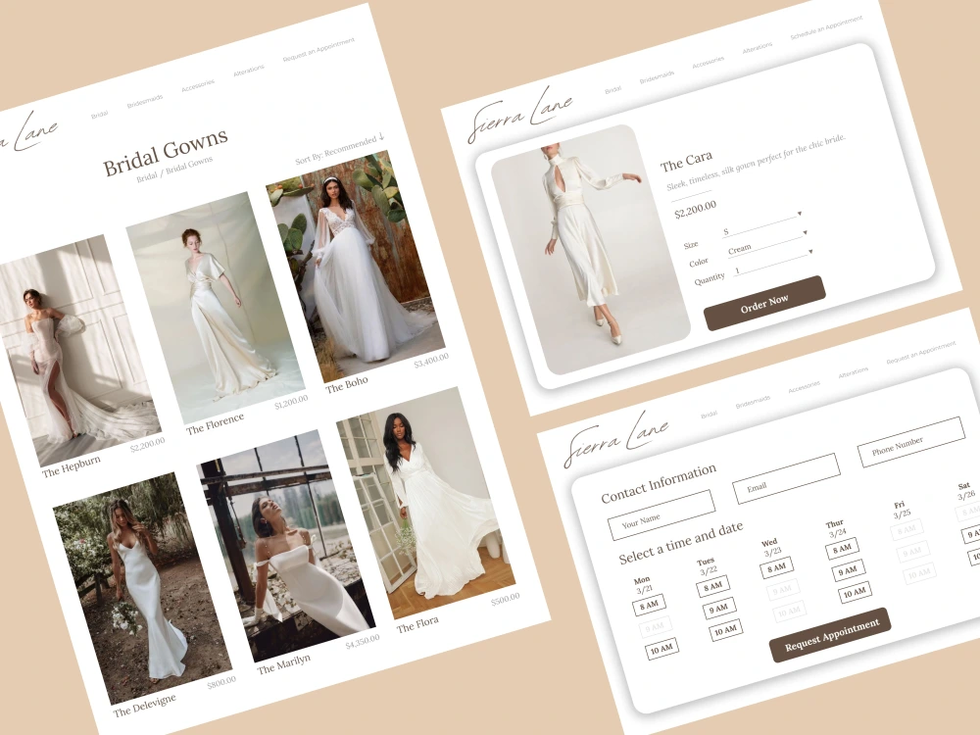The width and height of the screenshot is (980, 735).
Task: Open The Delevigne gown photo
Action: [142, 588]
